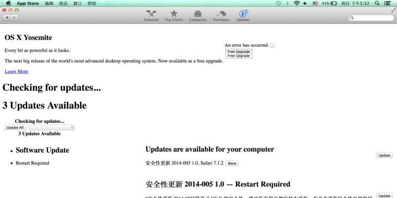Open the US flag input source menu
The image size is (397, 198).
click(x=315, y=3)
